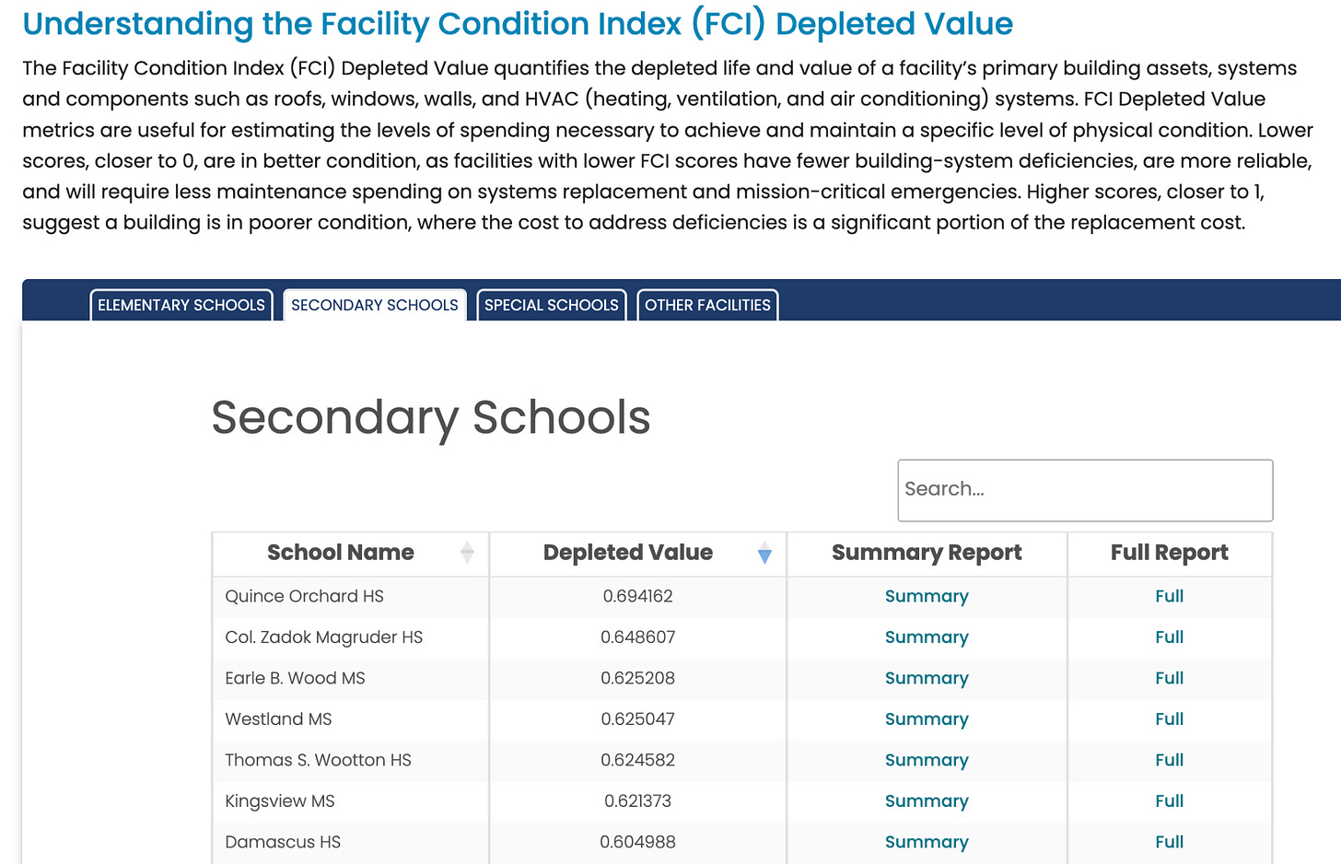Viewport: 1341px width, 864px height.
Task: View Summary for Col. Zadok Magruder HS
Action: 927,637
